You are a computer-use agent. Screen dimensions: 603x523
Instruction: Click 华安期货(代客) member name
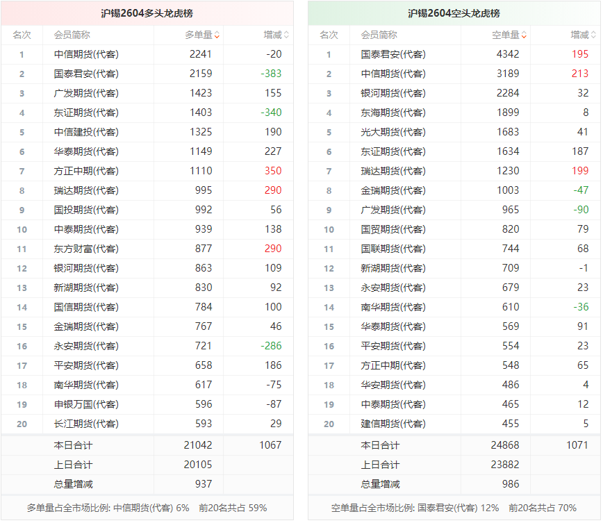pos(393,385)
